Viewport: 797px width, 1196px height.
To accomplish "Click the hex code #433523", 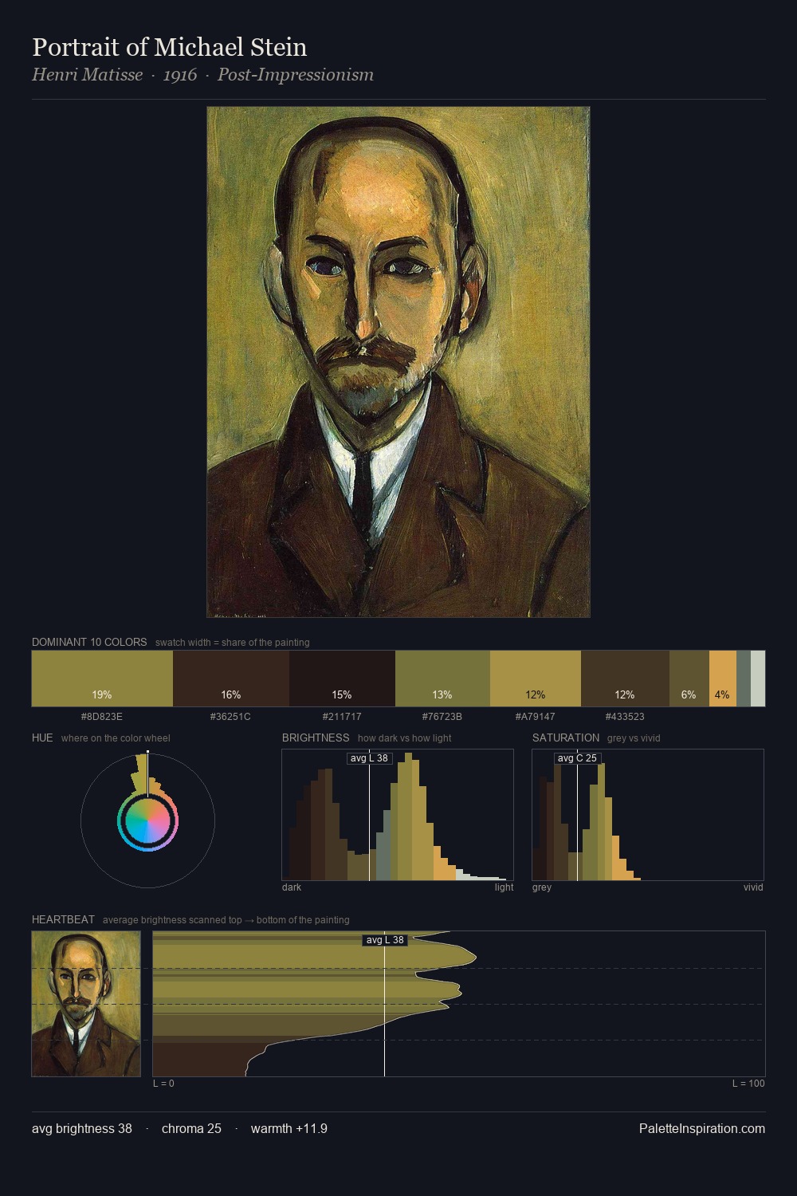I will point(625,717).
